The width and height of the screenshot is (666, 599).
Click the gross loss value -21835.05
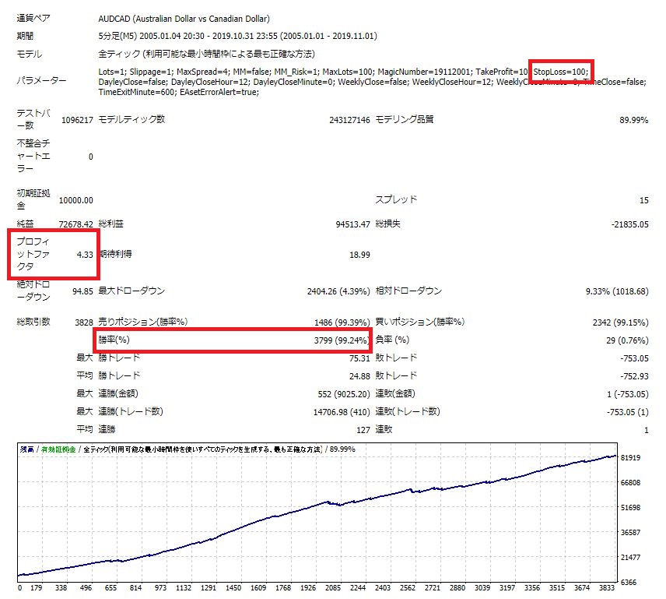(630, 224)
